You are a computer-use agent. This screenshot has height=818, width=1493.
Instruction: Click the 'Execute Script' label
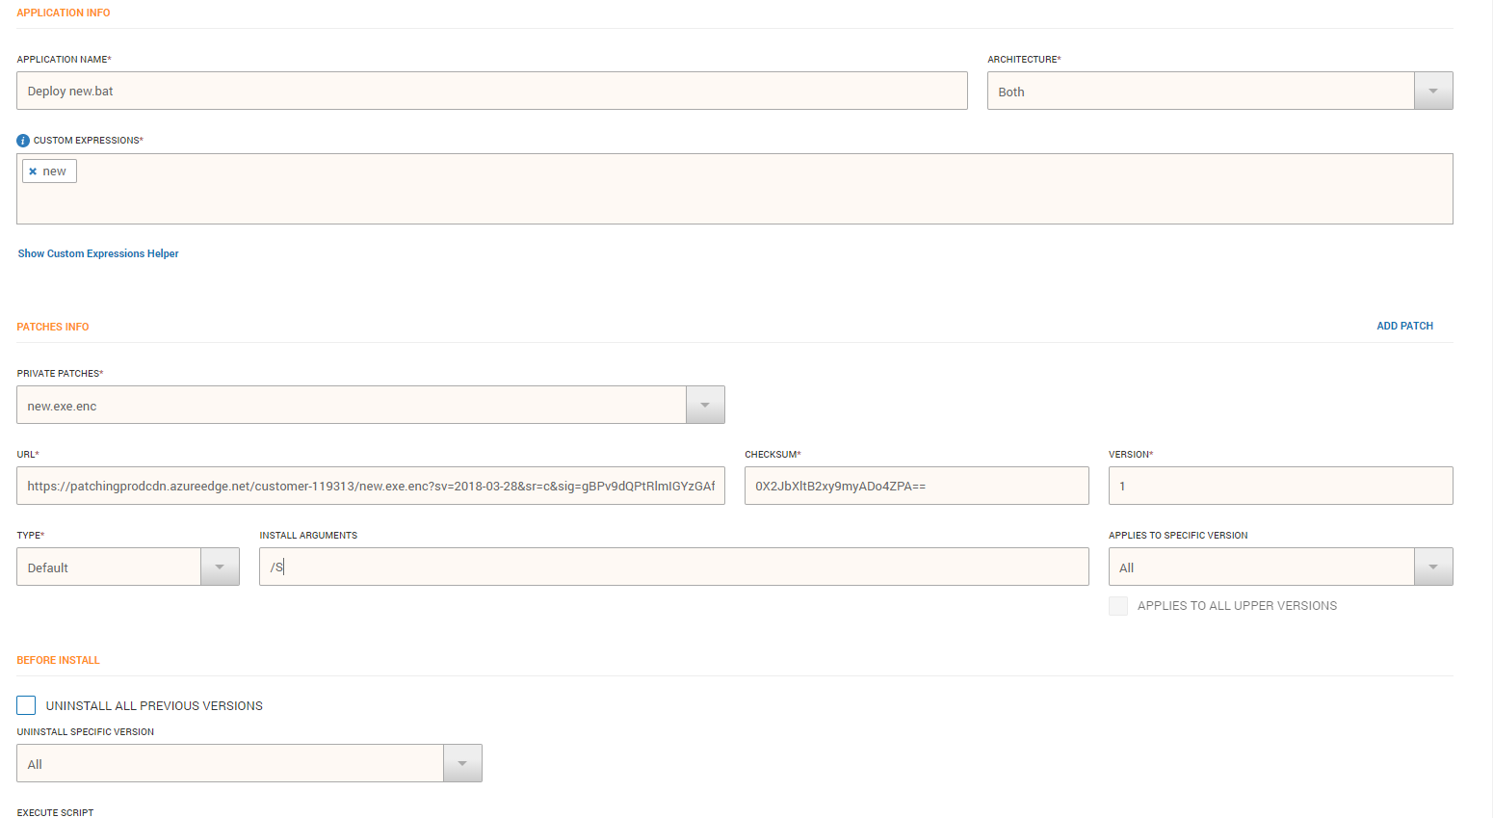tap(55, 812)
